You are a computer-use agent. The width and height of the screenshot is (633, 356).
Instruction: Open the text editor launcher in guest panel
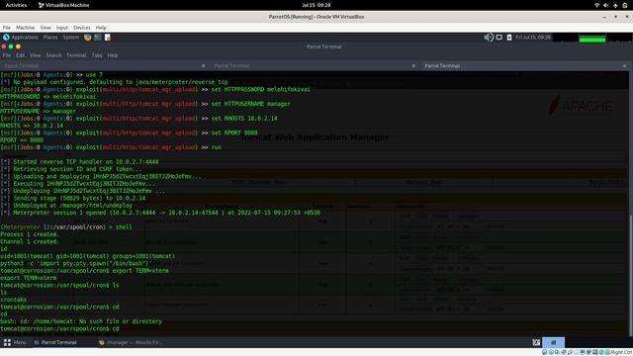coord(108,38)
